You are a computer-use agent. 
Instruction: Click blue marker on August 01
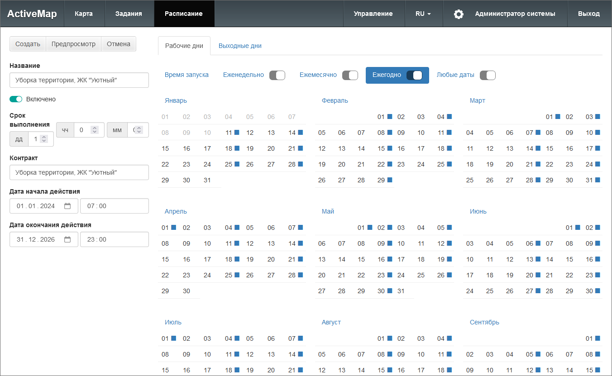[x=389, y=338]
